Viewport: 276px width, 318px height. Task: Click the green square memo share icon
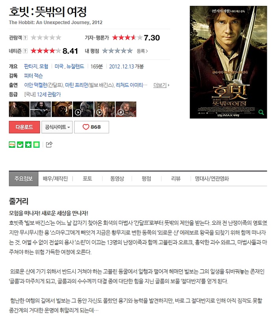point(36,145)
